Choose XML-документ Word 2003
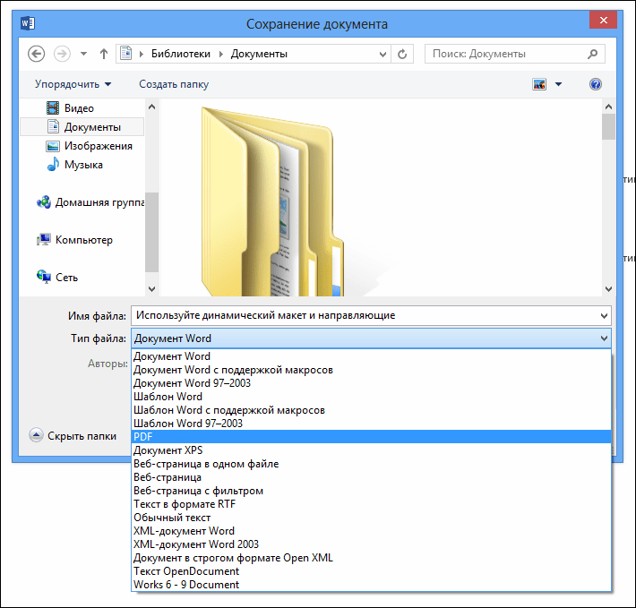636x608 pixels. point(371,544)
